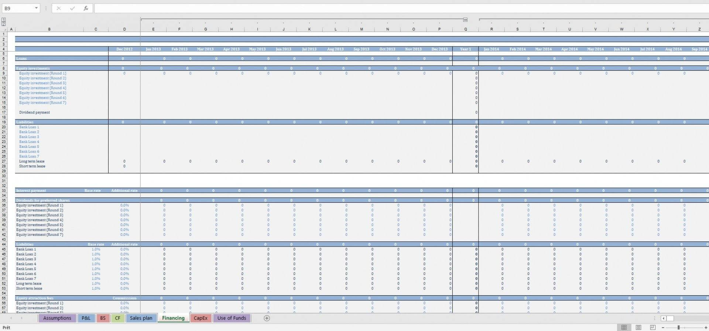Open the CF sheet tab

coord(117,318)
